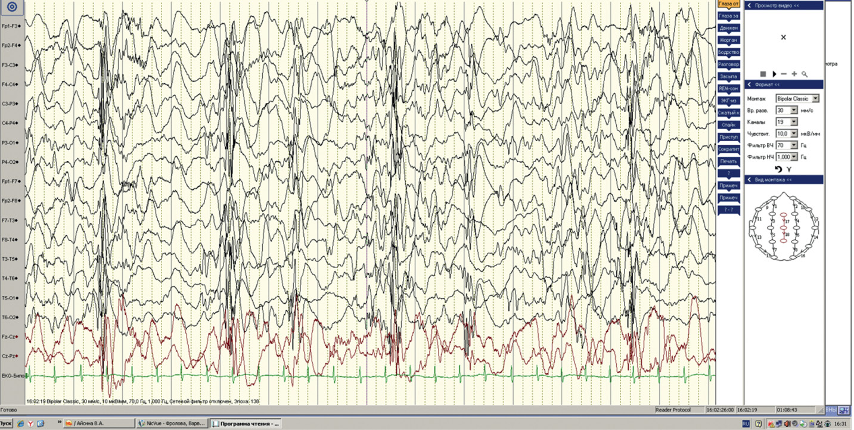Click the circular target icon above channel labels

pyautogui.click(x=13, y=8)
